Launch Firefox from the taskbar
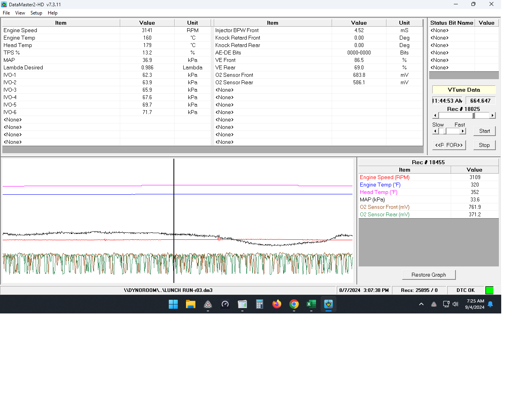 277,304
